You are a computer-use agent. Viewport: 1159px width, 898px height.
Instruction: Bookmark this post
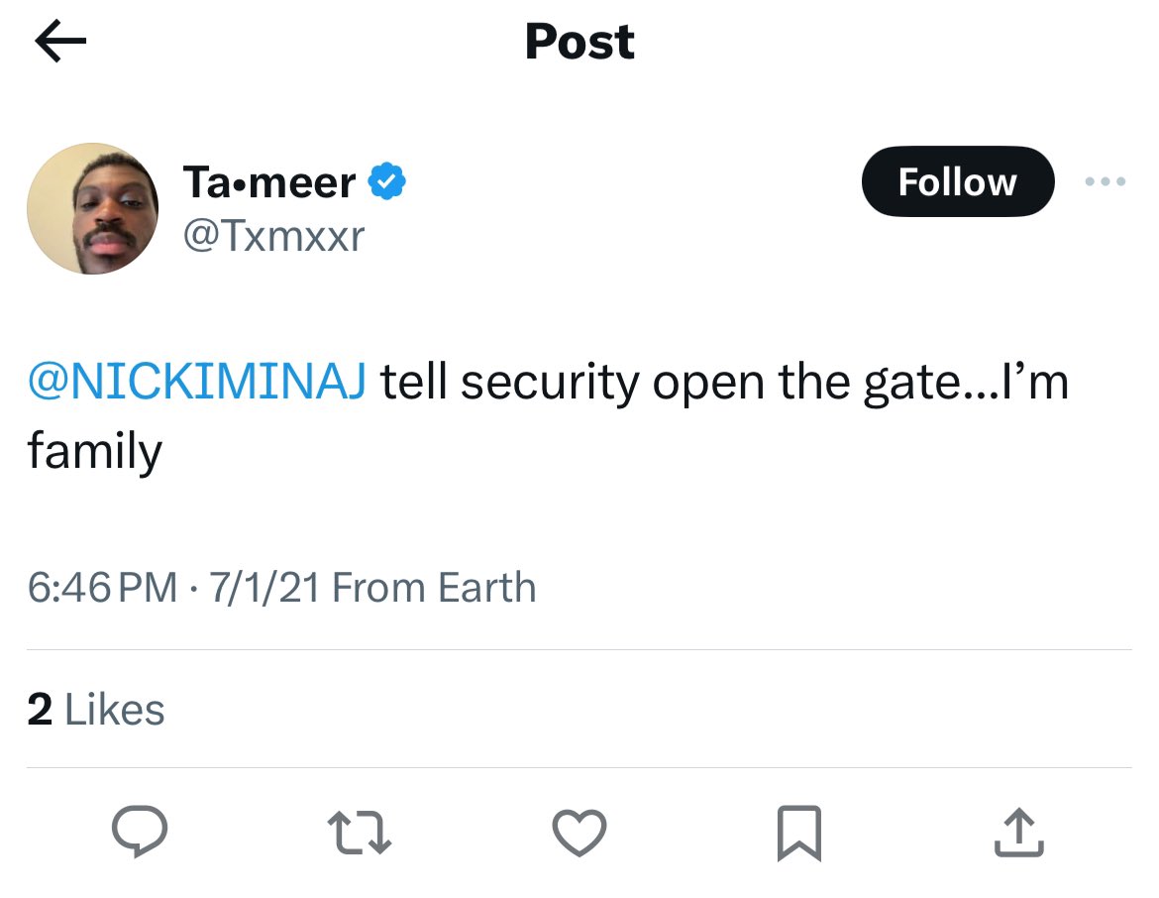pyautogui.click(x=798, y=833)
